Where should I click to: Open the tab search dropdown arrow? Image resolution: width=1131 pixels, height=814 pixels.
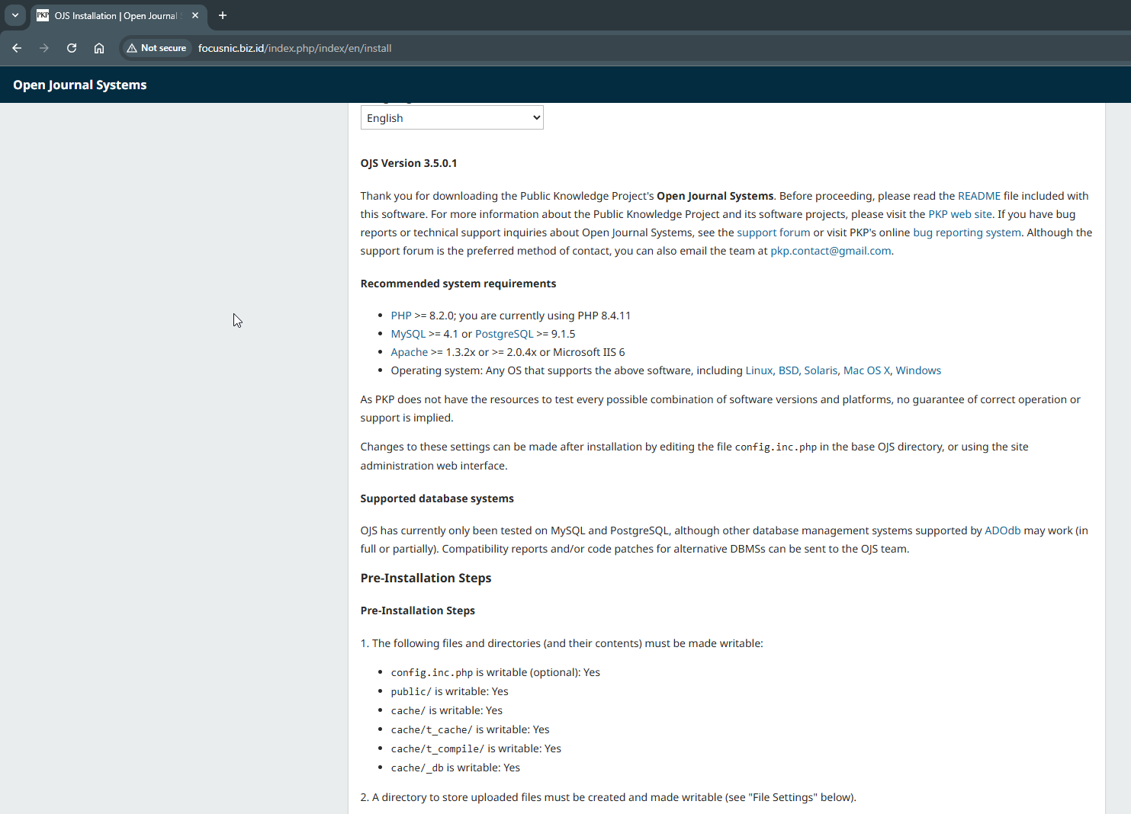pyautogui.click(x=15, y=15)
